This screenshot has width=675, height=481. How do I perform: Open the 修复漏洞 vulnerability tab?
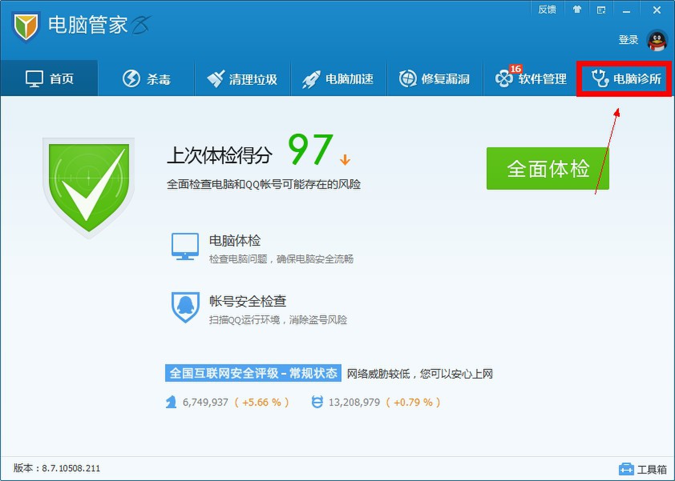[435, 78]
